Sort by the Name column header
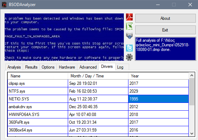The width and height of the screenshot is (198, 140). [x=38, y=76]
